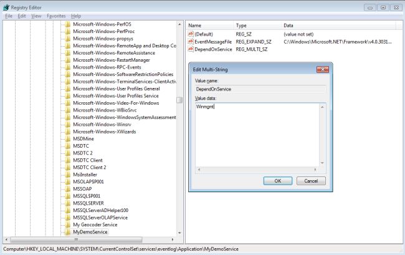Select the Microsoft-Windows-propsys key
Screen dimensions: 405x255
(103, 39)
